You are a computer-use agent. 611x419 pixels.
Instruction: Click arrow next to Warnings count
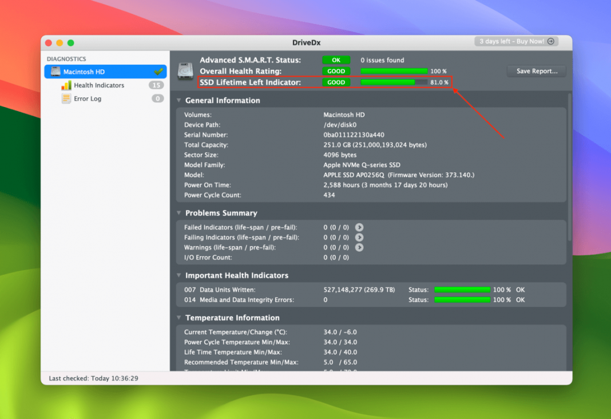(359, 247)
